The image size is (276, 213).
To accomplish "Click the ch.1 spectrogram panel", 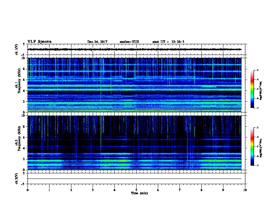I will (135, 85).
